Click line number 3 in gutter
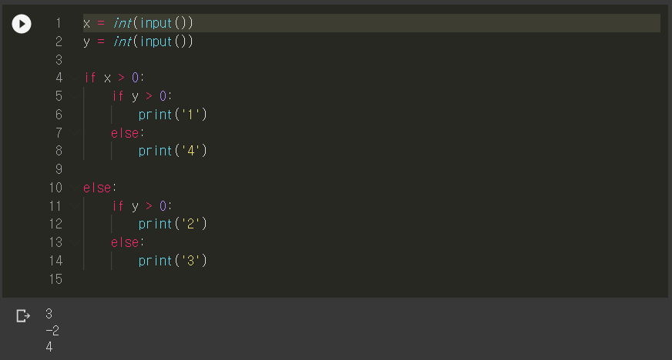The image size is (672, 360). pos(59,60)
